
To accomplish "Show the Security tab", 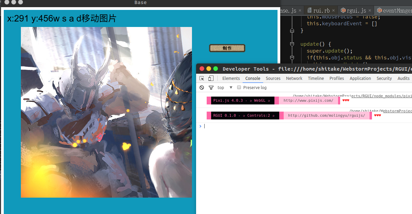I will pos(384,79).
